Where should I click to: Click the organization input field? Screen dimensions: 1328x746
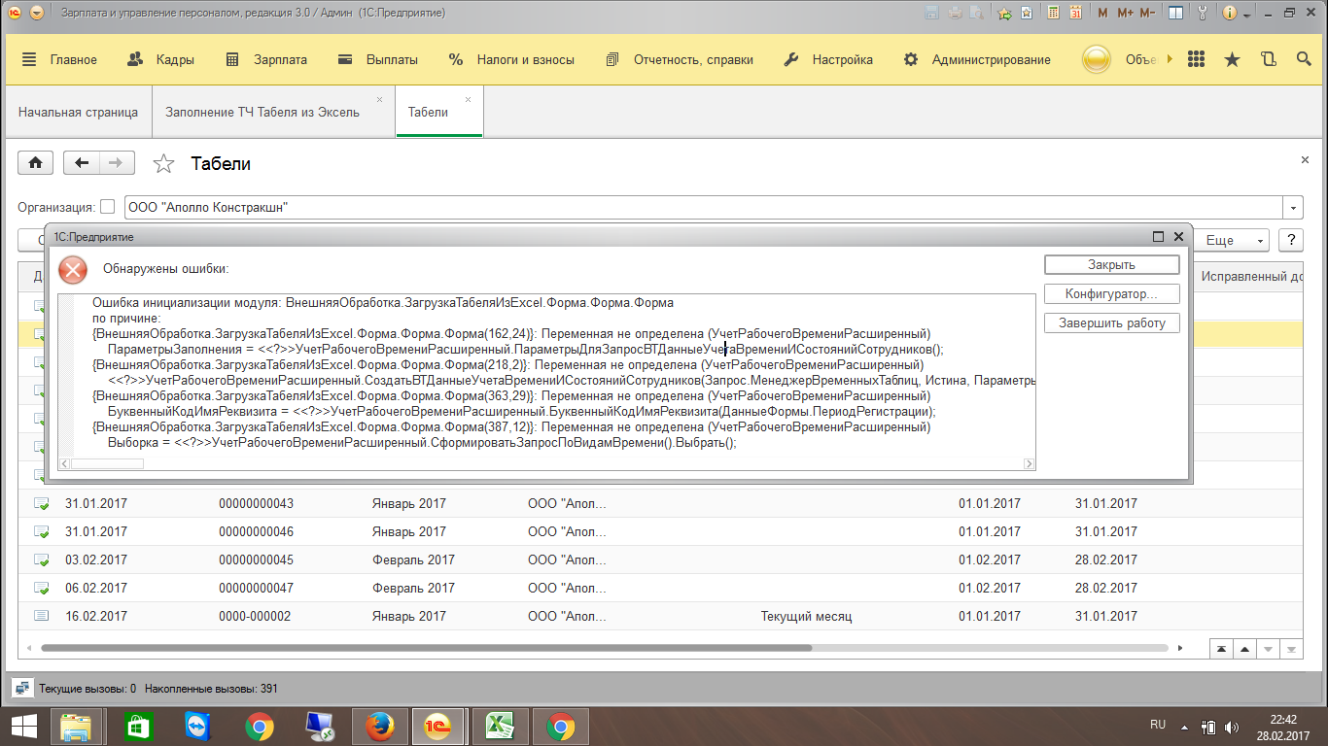point(705,208)
